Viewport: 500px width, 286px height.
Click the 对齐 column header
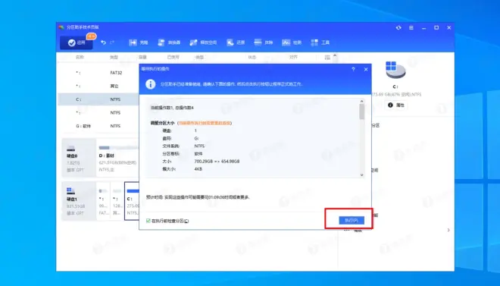293,57
